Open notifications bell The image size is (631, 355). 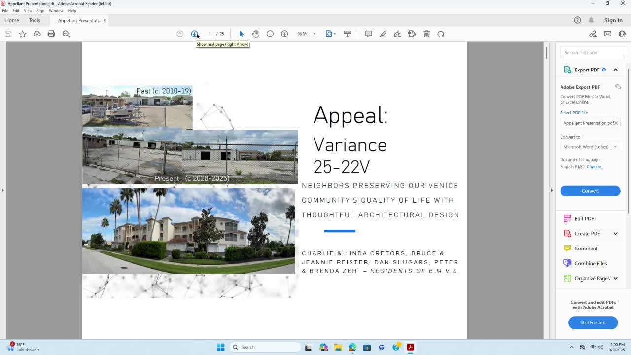click(x=591, y=20)
